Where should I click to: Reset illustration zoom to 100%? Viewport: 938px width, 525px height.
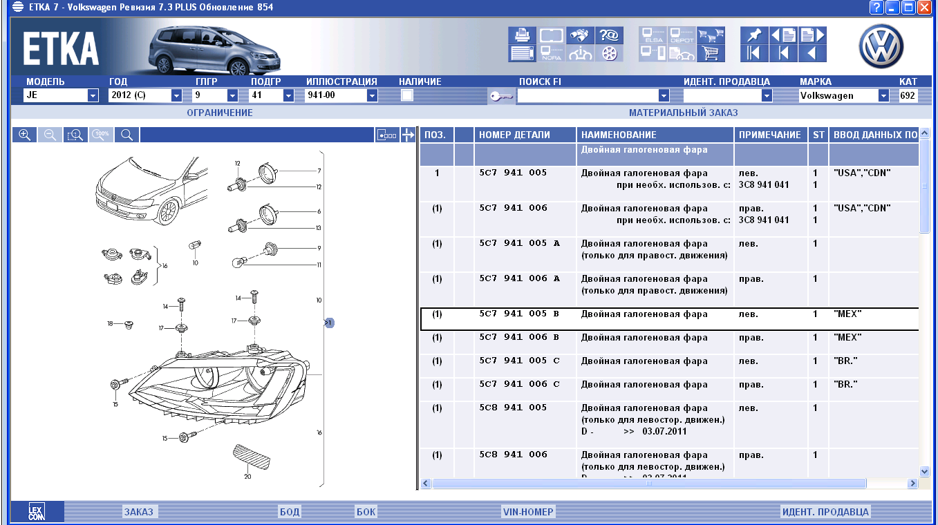(102, 135)
